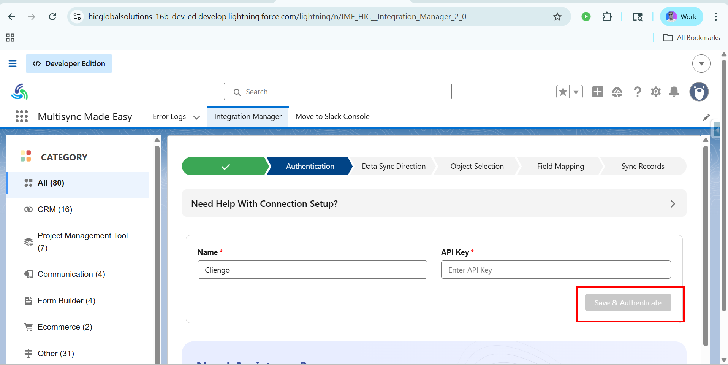Screen dimensions: 728x365
Task: Click the Salesforce Setup gear icon
Action: (x=655, y=92)
